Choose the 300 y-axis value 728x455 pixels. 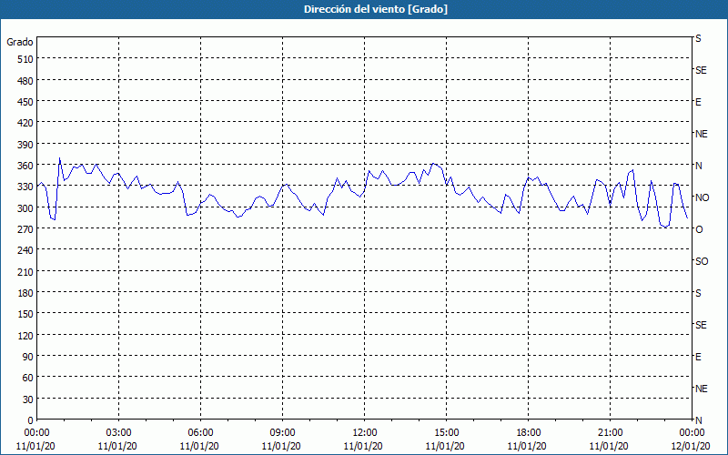coord(25,208)
